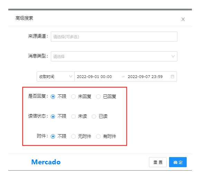Expand the 消息类型 chevron arrow
Viewport: 214px width, 181px height.
point(173,56)
